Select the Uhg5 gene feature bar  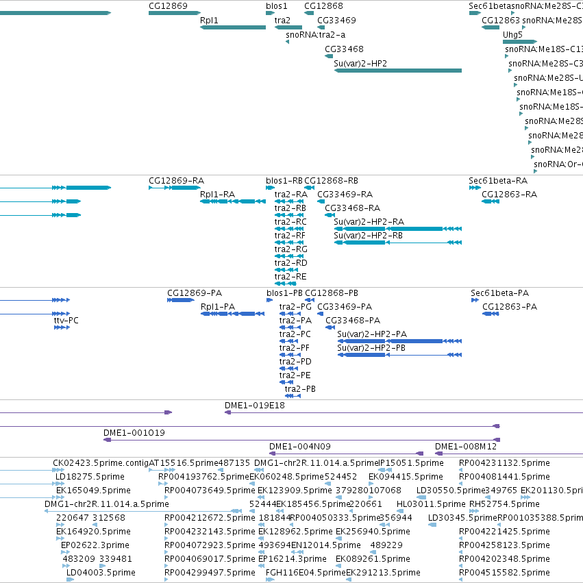(x=520, y=42)
